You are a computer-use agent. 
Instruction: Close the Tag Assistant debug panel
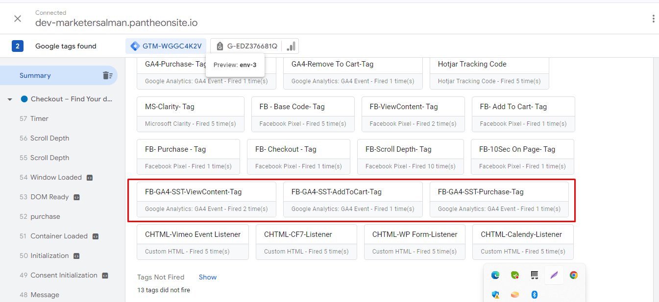[x=18, y=19]
